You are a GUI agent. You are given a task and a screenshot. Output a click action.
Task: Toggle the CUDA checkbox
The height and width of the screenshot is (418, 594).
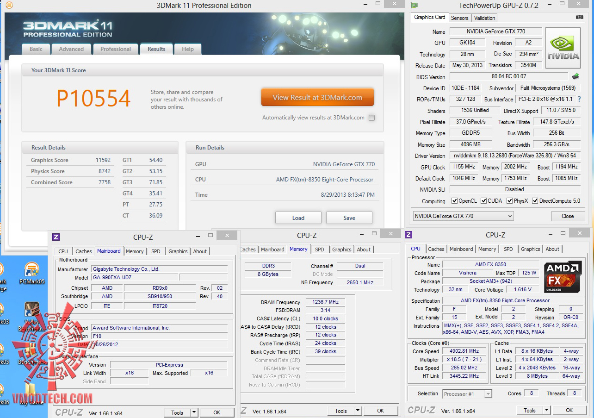click(x=483, y=201)
